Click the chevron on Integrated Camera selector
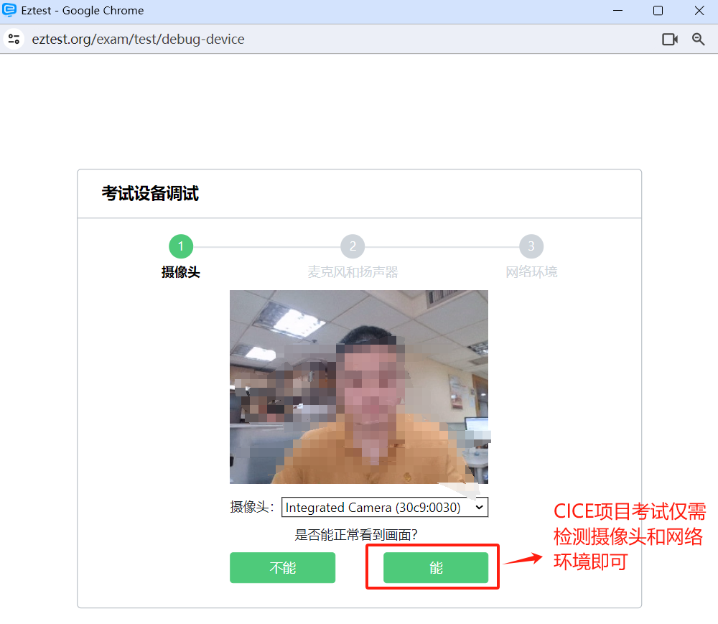The image size is (718, 624). click(480, 508)
